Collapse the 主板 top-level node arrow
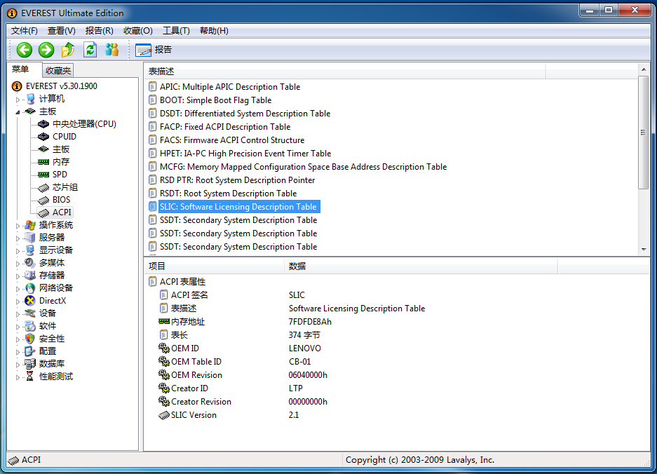Image resolution: width=657 pixels, height=474 pixels. [18, 112]
